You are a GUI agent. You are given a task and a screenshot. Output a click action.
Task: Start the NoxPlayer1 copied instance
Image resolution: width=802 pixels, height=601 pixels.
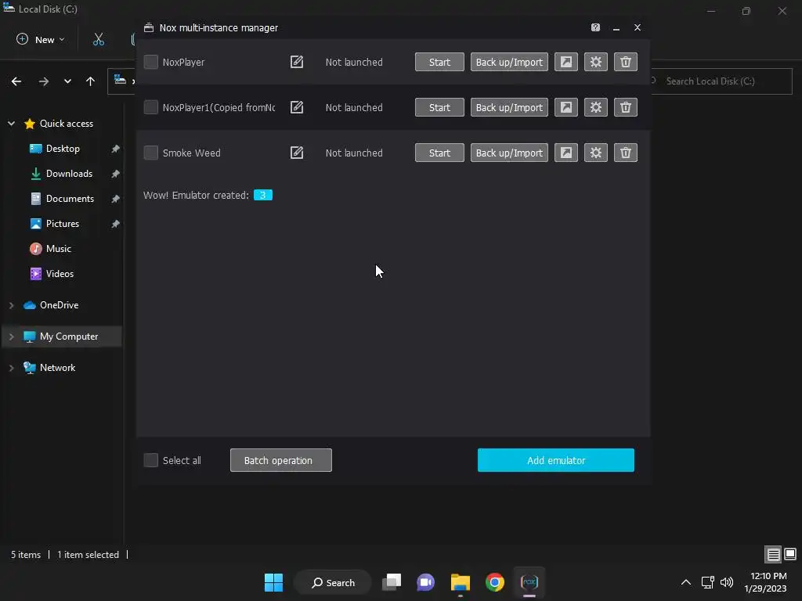[x=439, y=107]
